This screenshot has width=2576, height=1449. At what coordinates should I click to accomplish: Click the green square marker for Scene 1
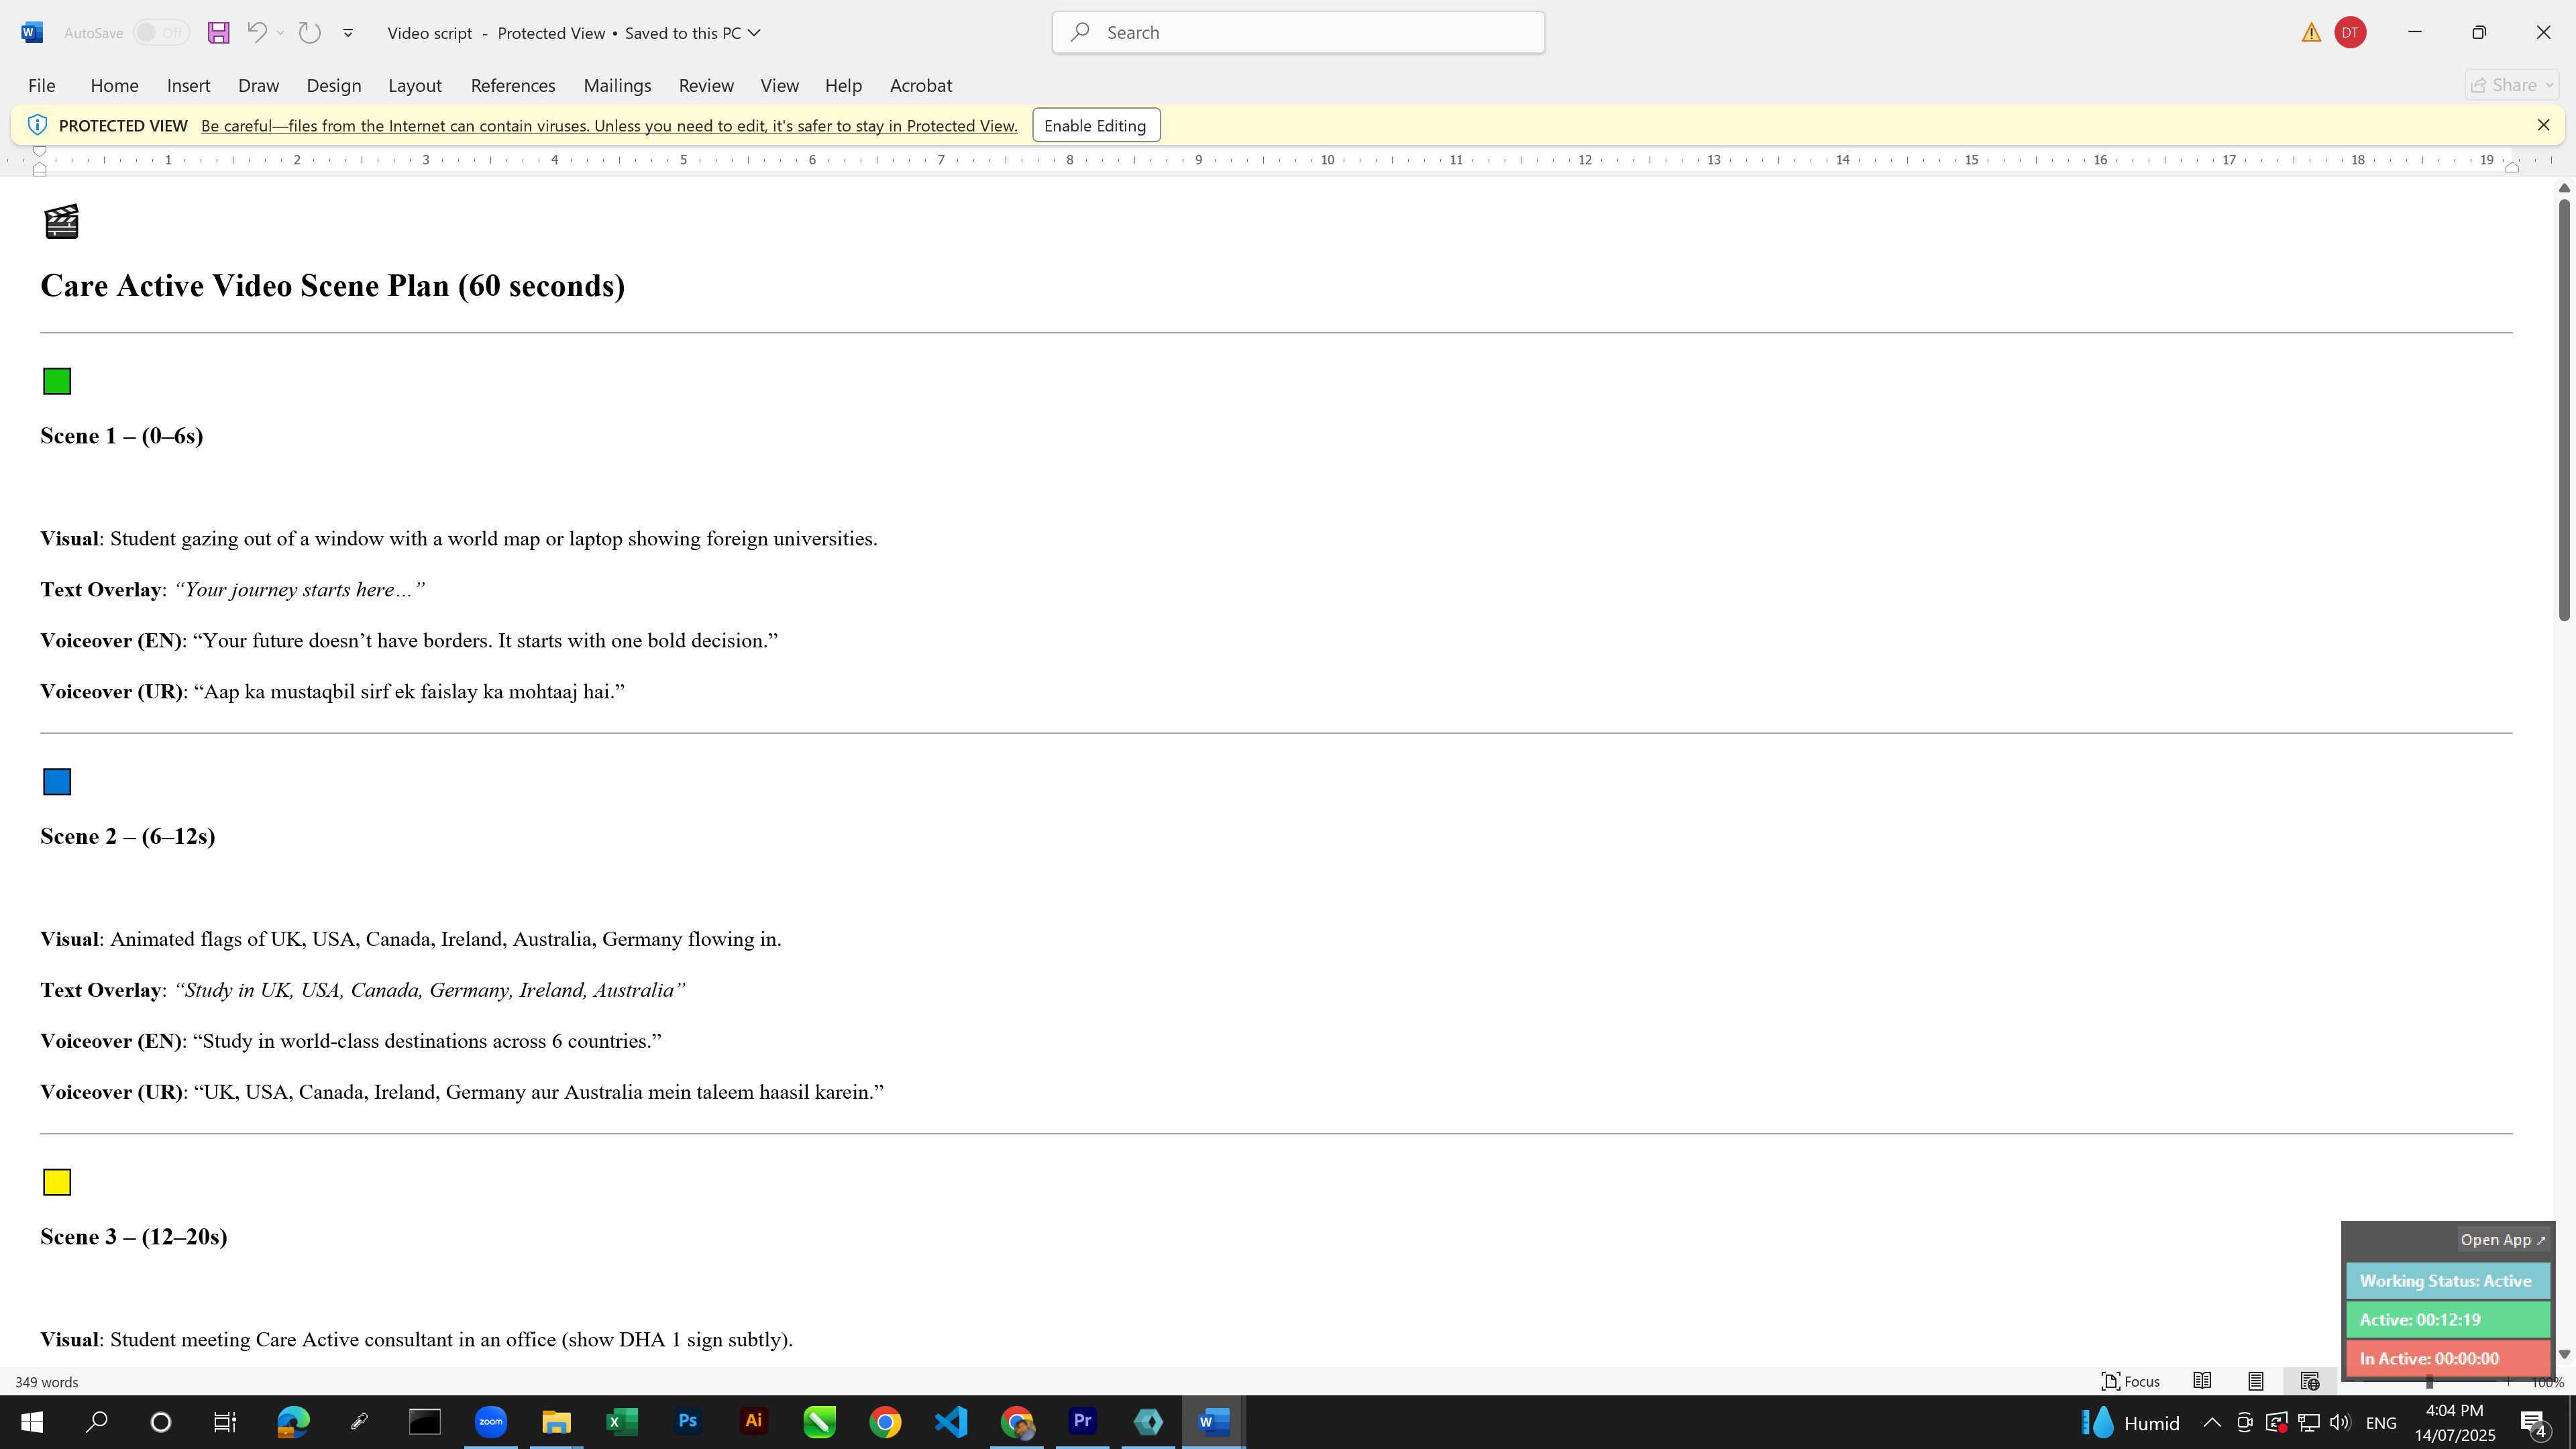(x=57, y=381)
